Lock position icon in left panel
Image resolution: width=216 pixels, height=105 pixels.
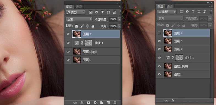click(x=87, y=26)
